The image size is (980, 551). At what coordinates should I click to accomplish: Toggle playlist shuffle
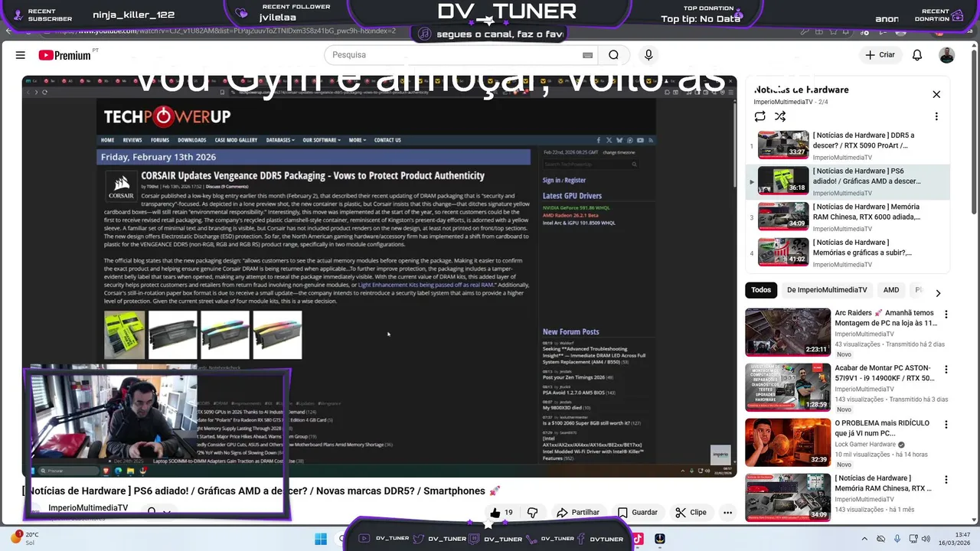tap(780, 116)
